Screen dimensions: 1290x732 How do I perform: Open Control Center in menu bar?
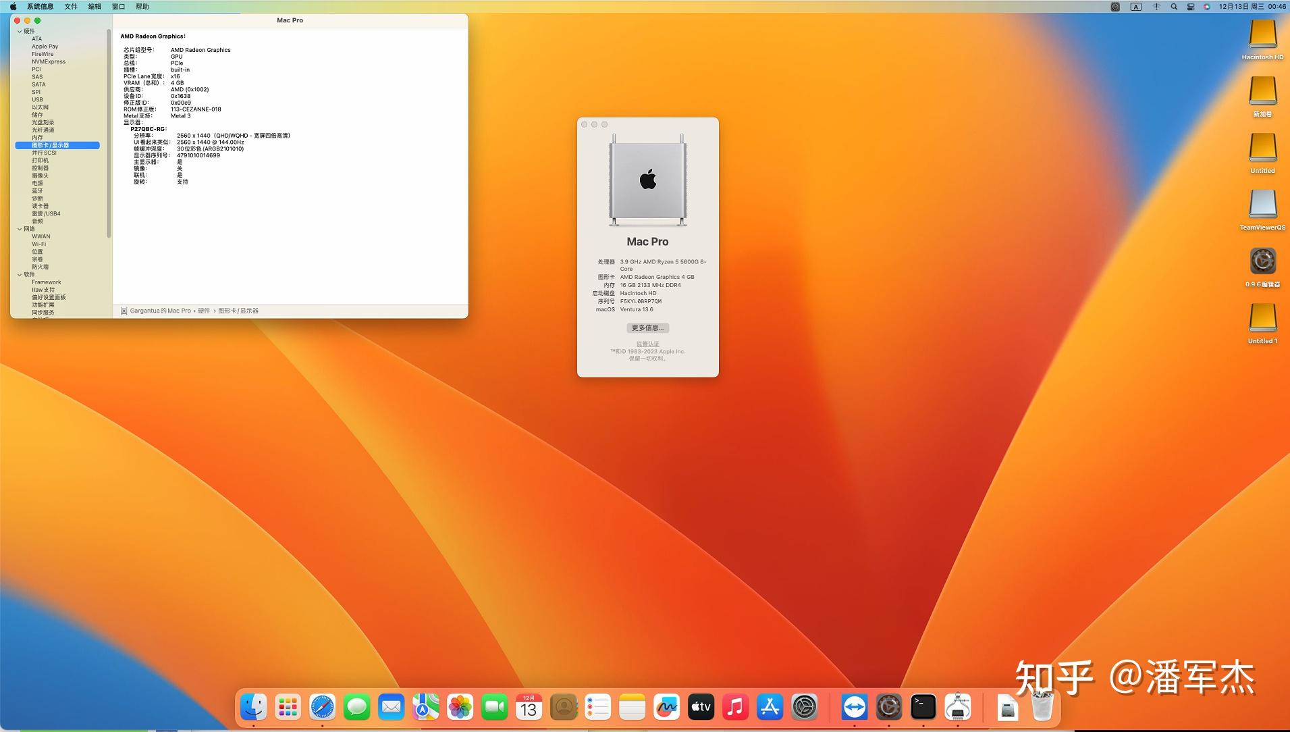[1191, 7]
